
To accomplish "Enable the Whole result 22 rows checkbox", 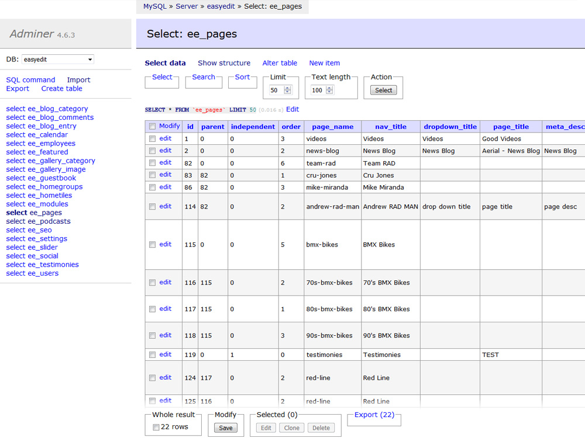I will click(156, 427).
